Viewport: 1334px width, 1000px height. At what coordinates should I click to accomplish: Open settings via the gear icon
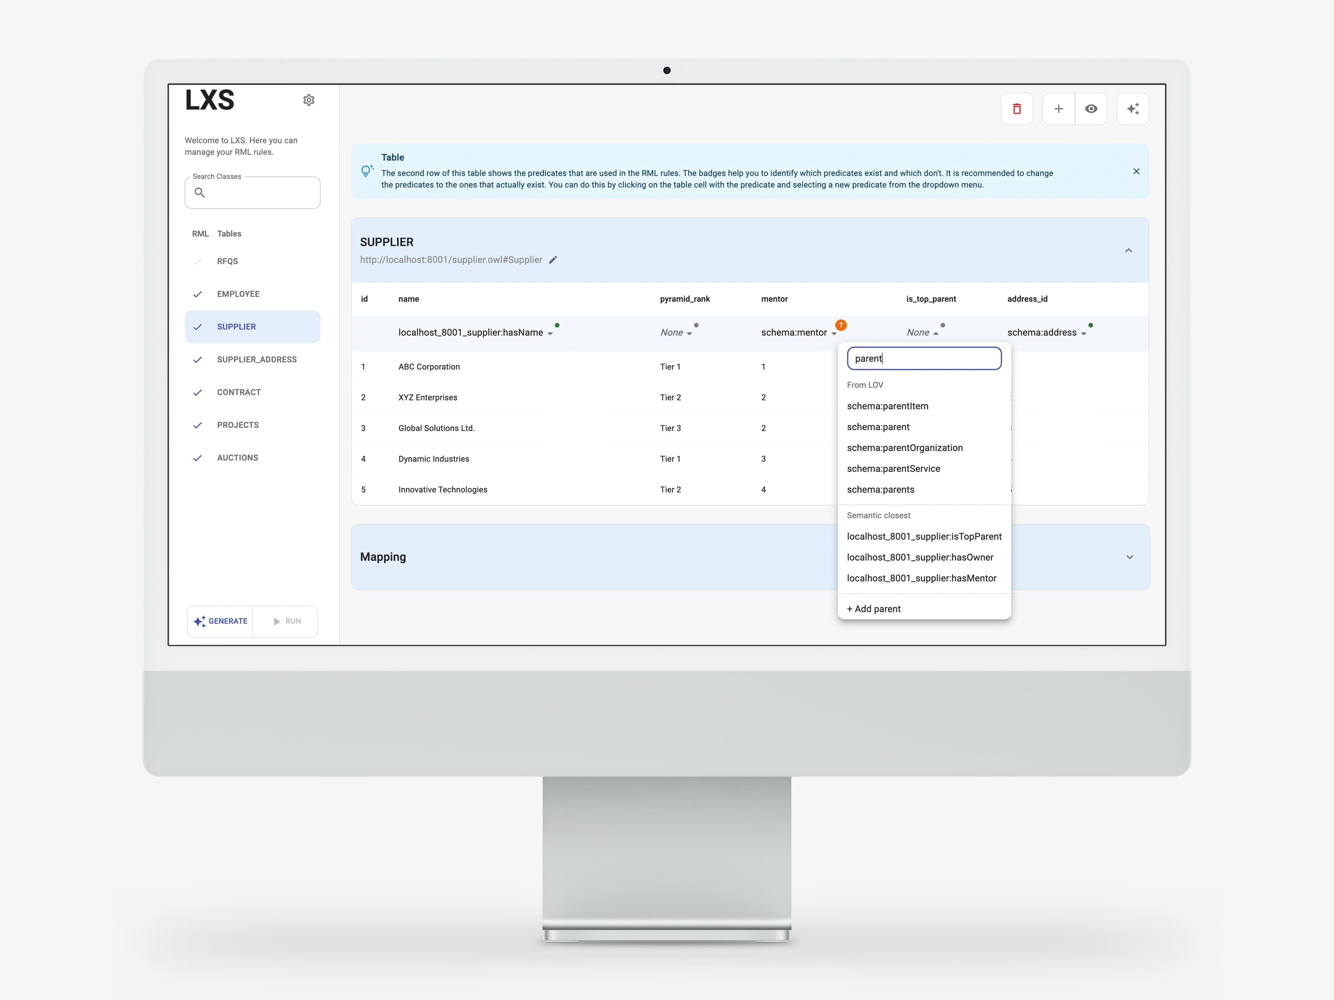[309, 99]
